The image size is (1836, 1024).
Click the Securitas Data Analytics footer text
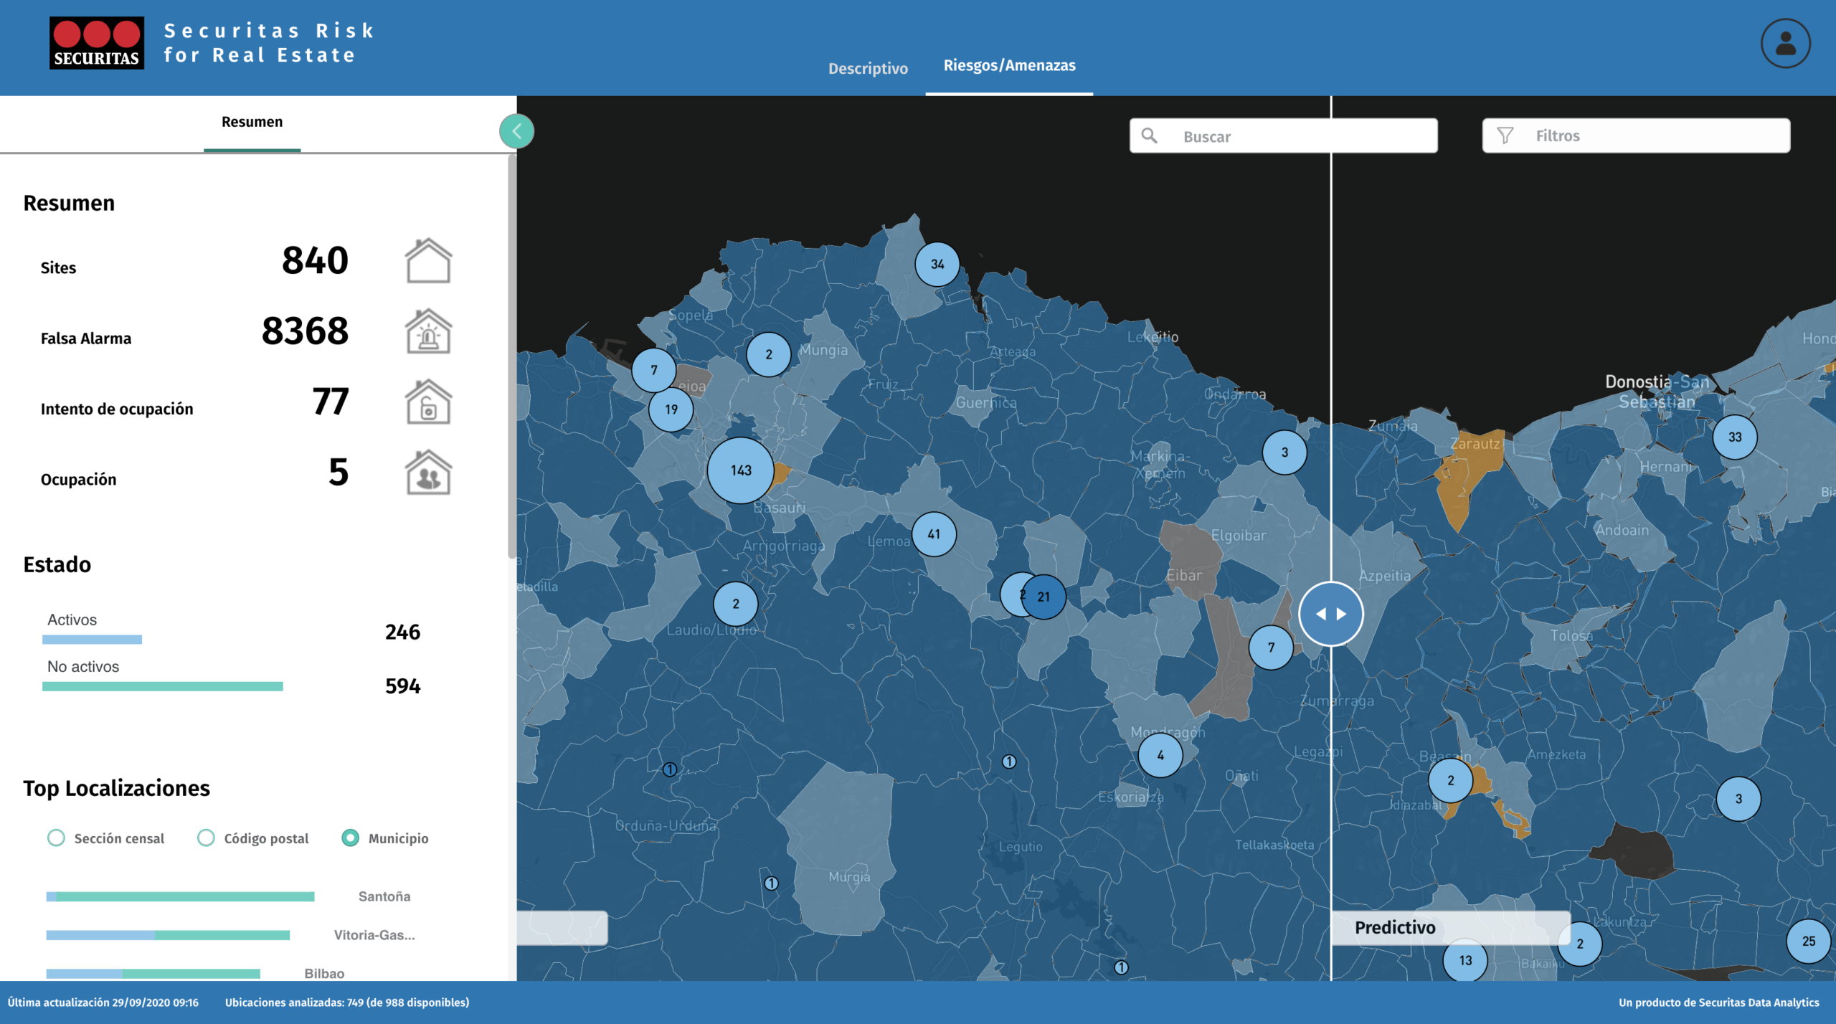[x=1719, y=1002]
